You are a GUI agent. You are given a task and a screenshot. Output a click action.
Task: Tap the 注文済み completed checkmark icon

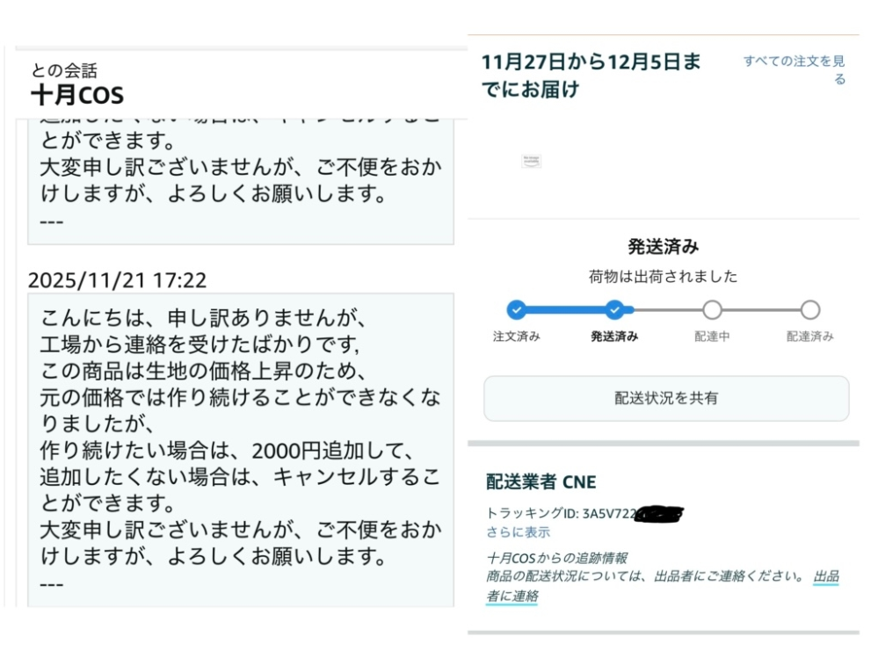[x=515, y=309]
